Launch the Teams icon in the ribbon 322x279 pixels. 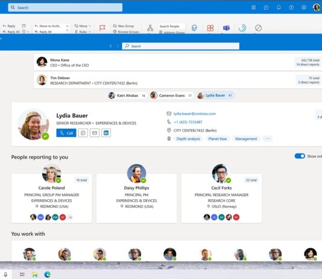[x=226, y=28]
